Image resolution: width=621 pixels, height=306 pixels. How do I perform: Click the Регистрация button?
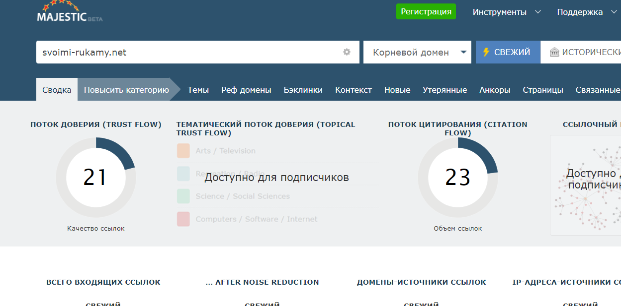point(426,12)
